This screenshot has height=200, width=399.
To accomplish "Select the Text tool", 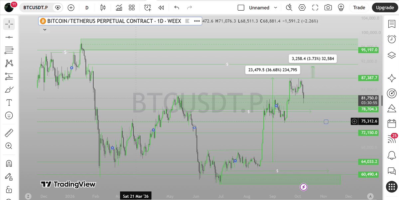I will coord(9,102).
